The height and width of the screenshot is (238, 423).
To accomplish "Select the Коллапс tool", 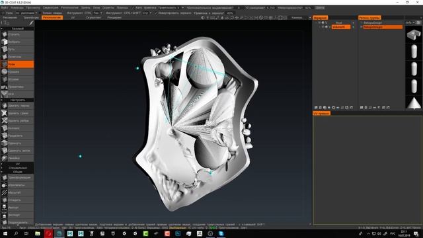I will 17,128.
